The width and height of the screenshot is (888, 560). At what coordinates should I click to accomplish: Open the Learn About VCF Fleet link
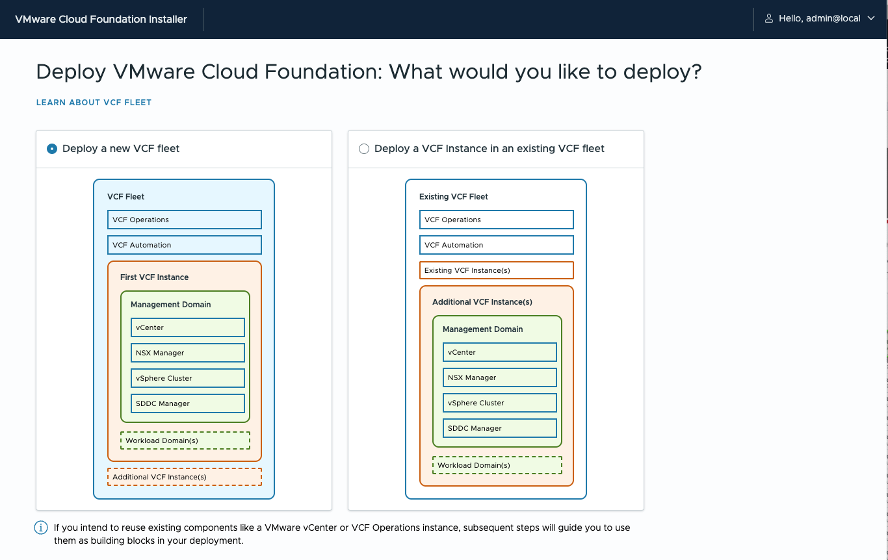pyautogui.click(x=94, y=103)
